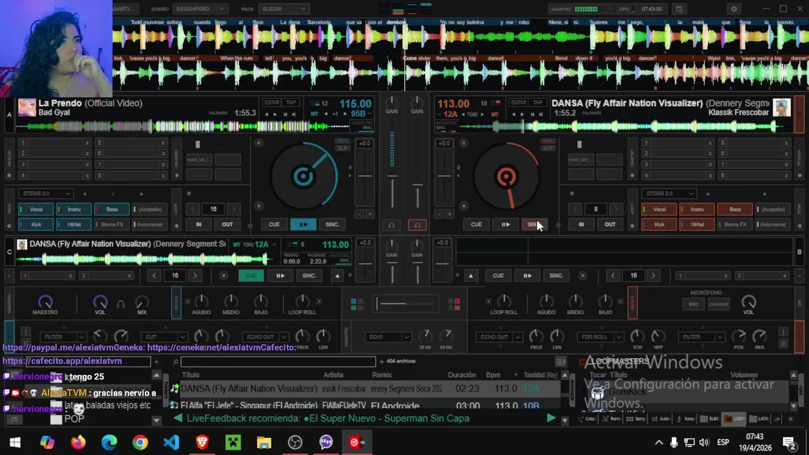Click CUE on DANSA right deck
This screenshot has height=455, width=809.
pyautogui.click(x=476, y=224)
